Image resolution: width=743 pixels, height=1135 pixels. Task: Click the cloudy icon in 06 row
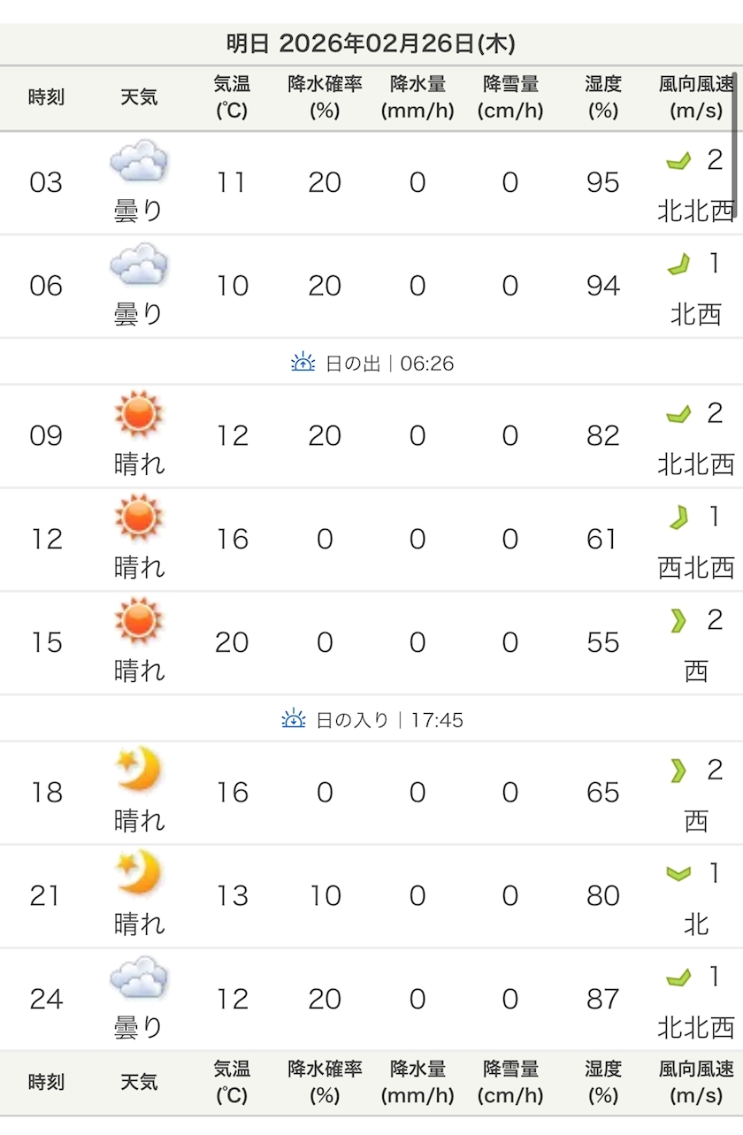point(139,265)
